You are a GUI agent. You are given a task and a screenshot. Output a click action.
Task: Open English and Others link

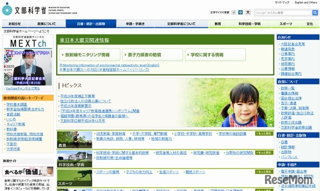coord(305,2)
